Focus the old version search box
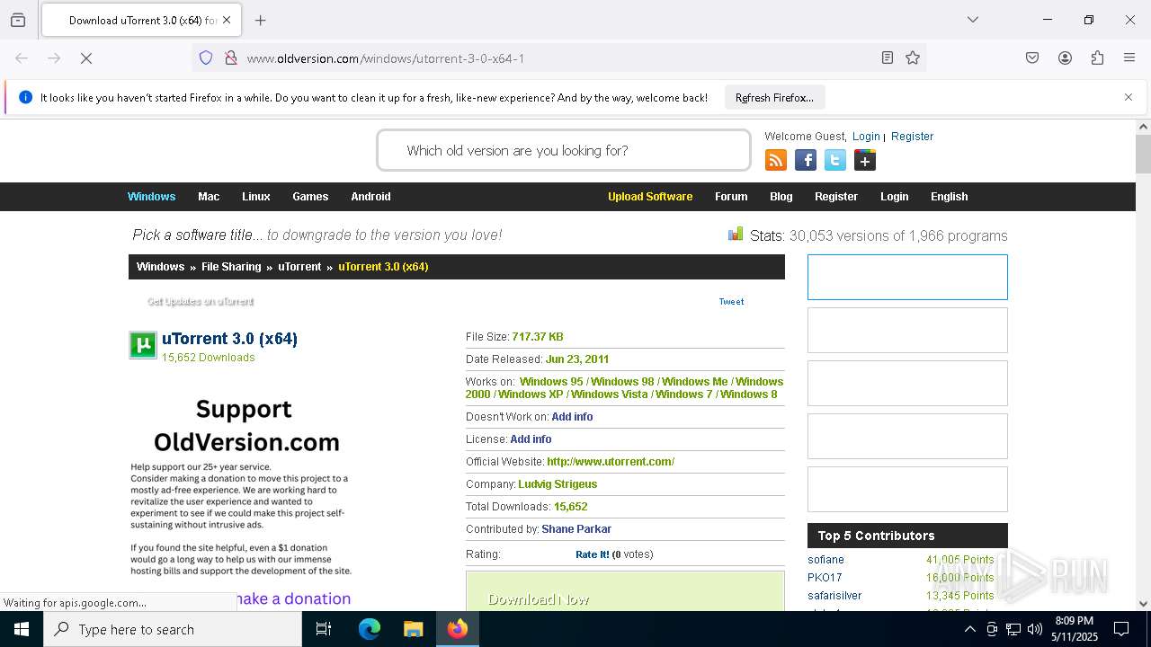The image size is (1151, 647). (564, 150)
